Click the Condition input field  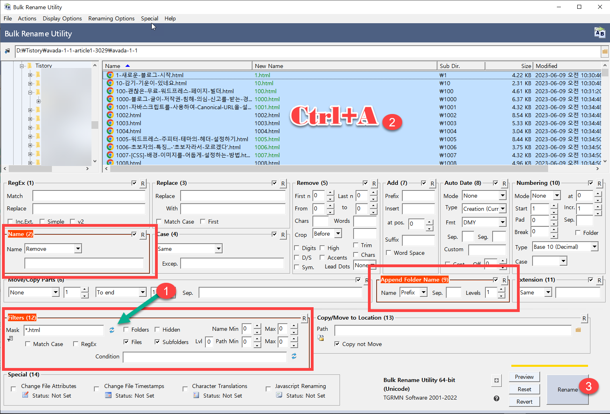tap(205, 357)
